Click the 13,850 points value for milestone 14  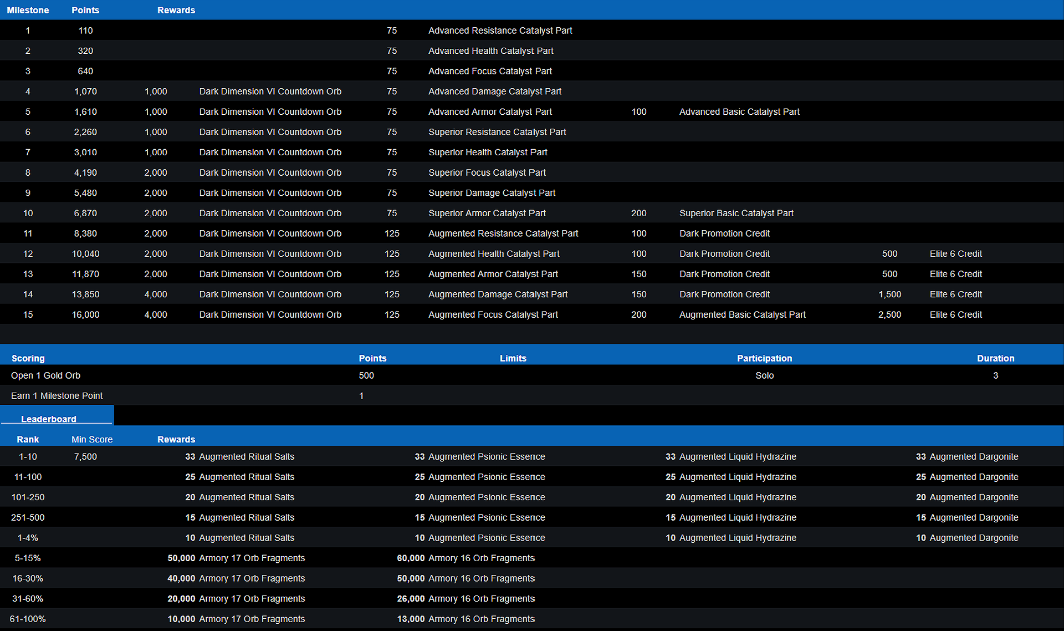85,294
